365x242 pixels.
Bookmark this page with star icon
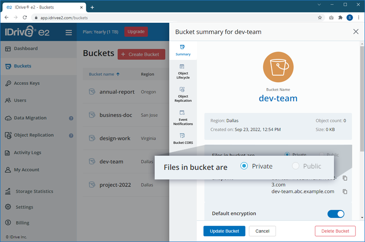tap(320, 18)
